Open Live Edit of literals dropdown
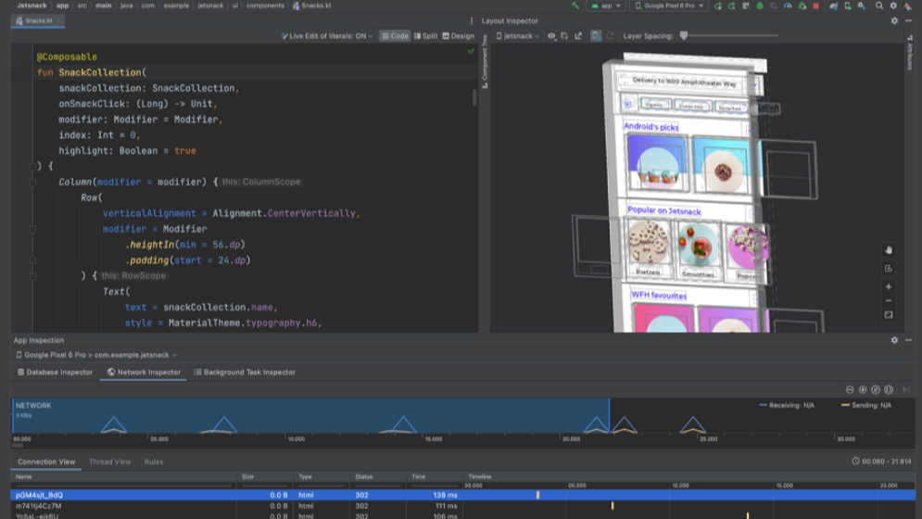 pyautogui.click(x=327, y=36)
